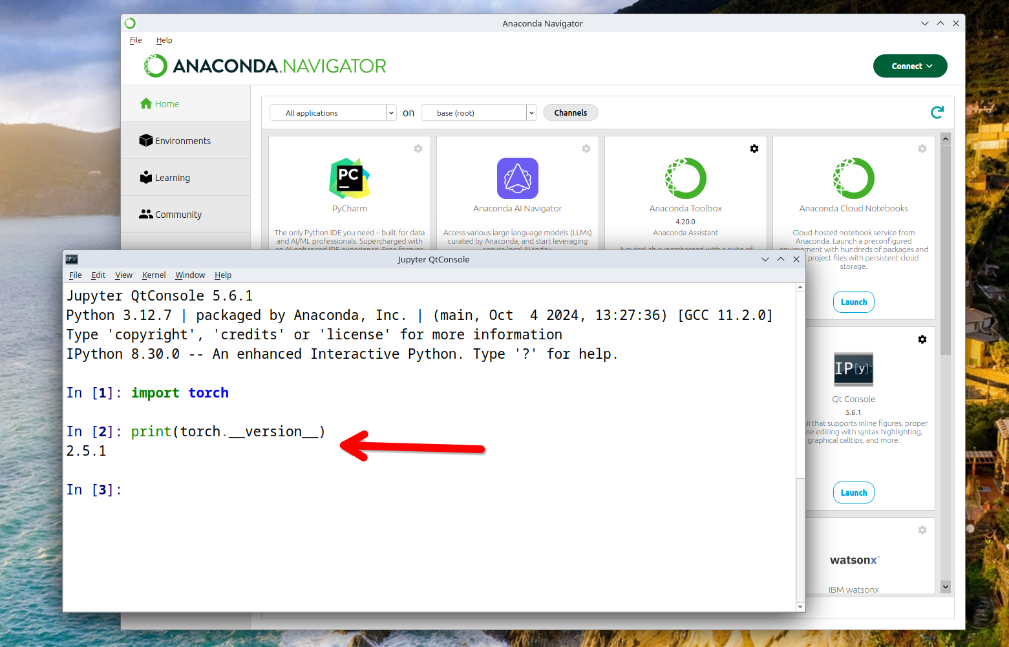Click the 2.5.1 output text
The width and height of the screenshot is (1009, 647).
(x=87, y=451)
